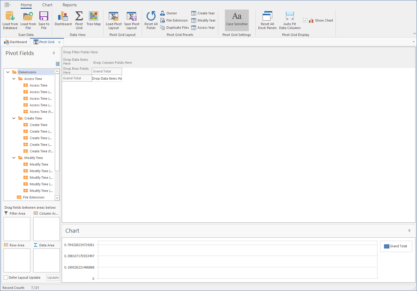Open the Chart ribbon tab
The width and height of the screenshot is (417, 291).
click(x=47, y=5)
